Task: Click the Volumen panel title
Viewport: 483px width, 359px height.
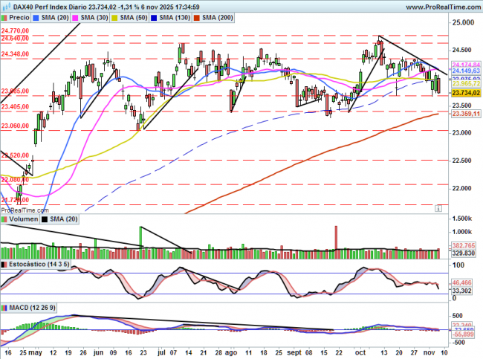Action: [23, 219]
